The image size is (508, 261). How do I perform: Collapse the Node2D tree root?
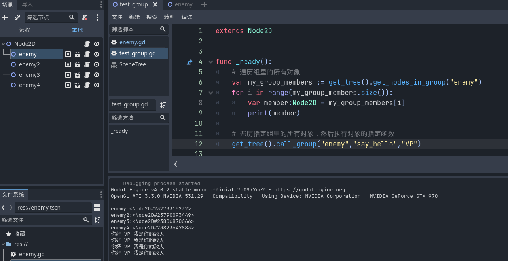3,44
